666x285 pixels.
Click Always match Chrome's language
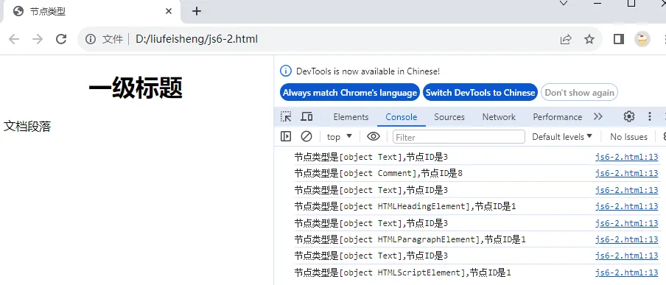point(350,93)
